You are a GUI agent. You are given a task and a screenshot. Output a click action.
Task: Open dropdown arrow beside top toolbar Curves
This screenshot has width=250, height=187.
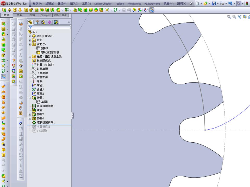pos(119,10)
